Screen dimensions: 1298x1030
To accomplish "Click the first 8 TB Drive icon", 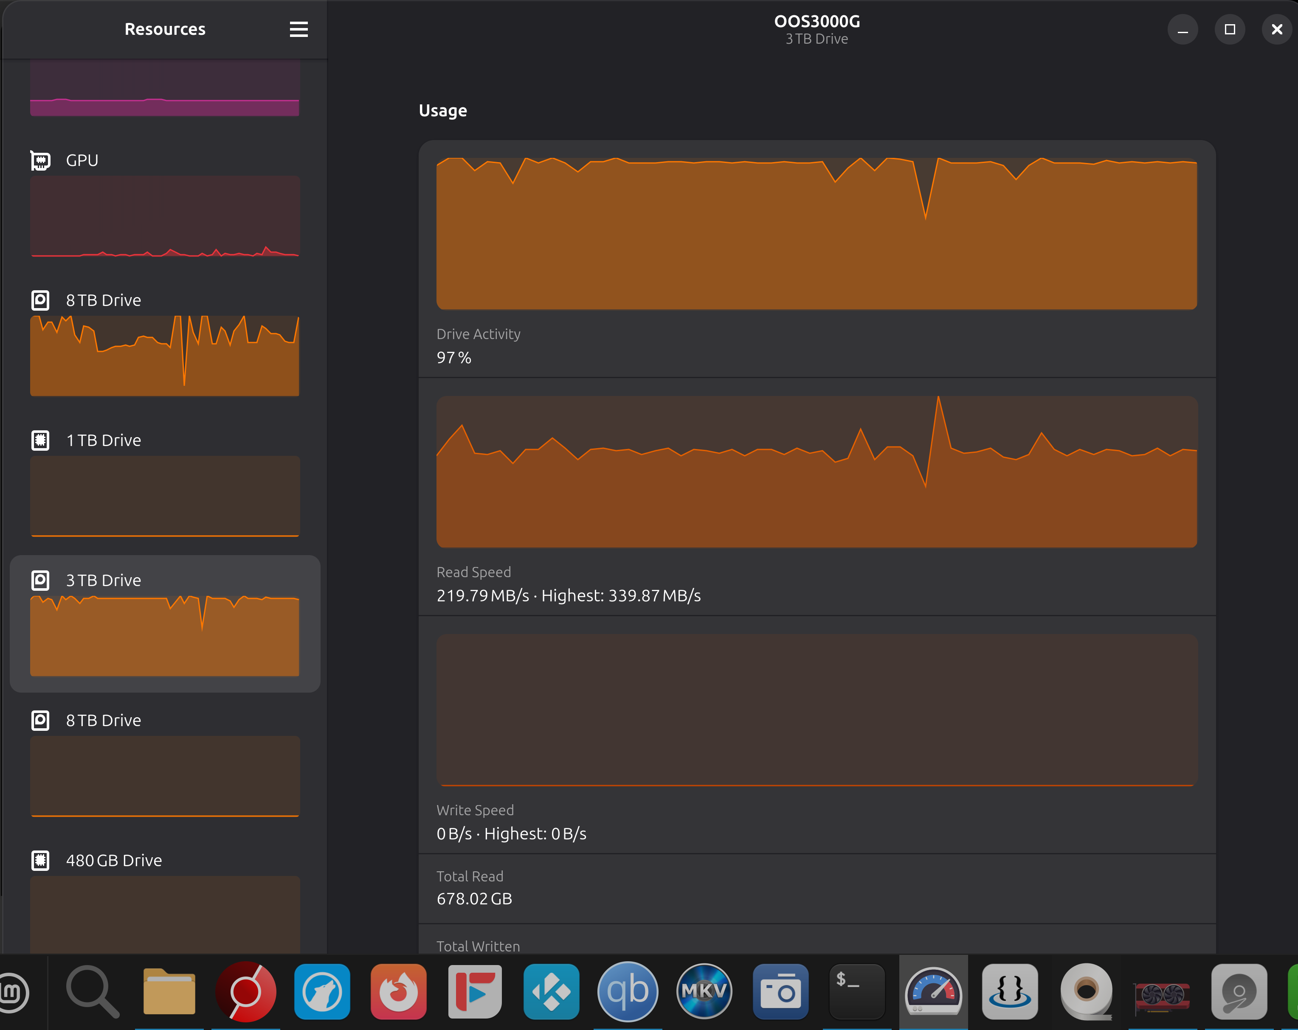I will [40, 300].
